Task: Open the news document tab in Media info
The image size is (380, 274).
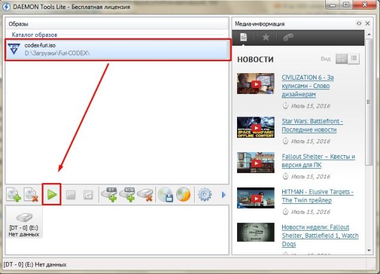Action: 244,37
